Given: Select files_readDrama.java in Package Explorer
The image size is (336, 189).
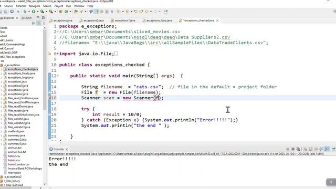Looking at the screenshot, I should [x=20, y=107].
